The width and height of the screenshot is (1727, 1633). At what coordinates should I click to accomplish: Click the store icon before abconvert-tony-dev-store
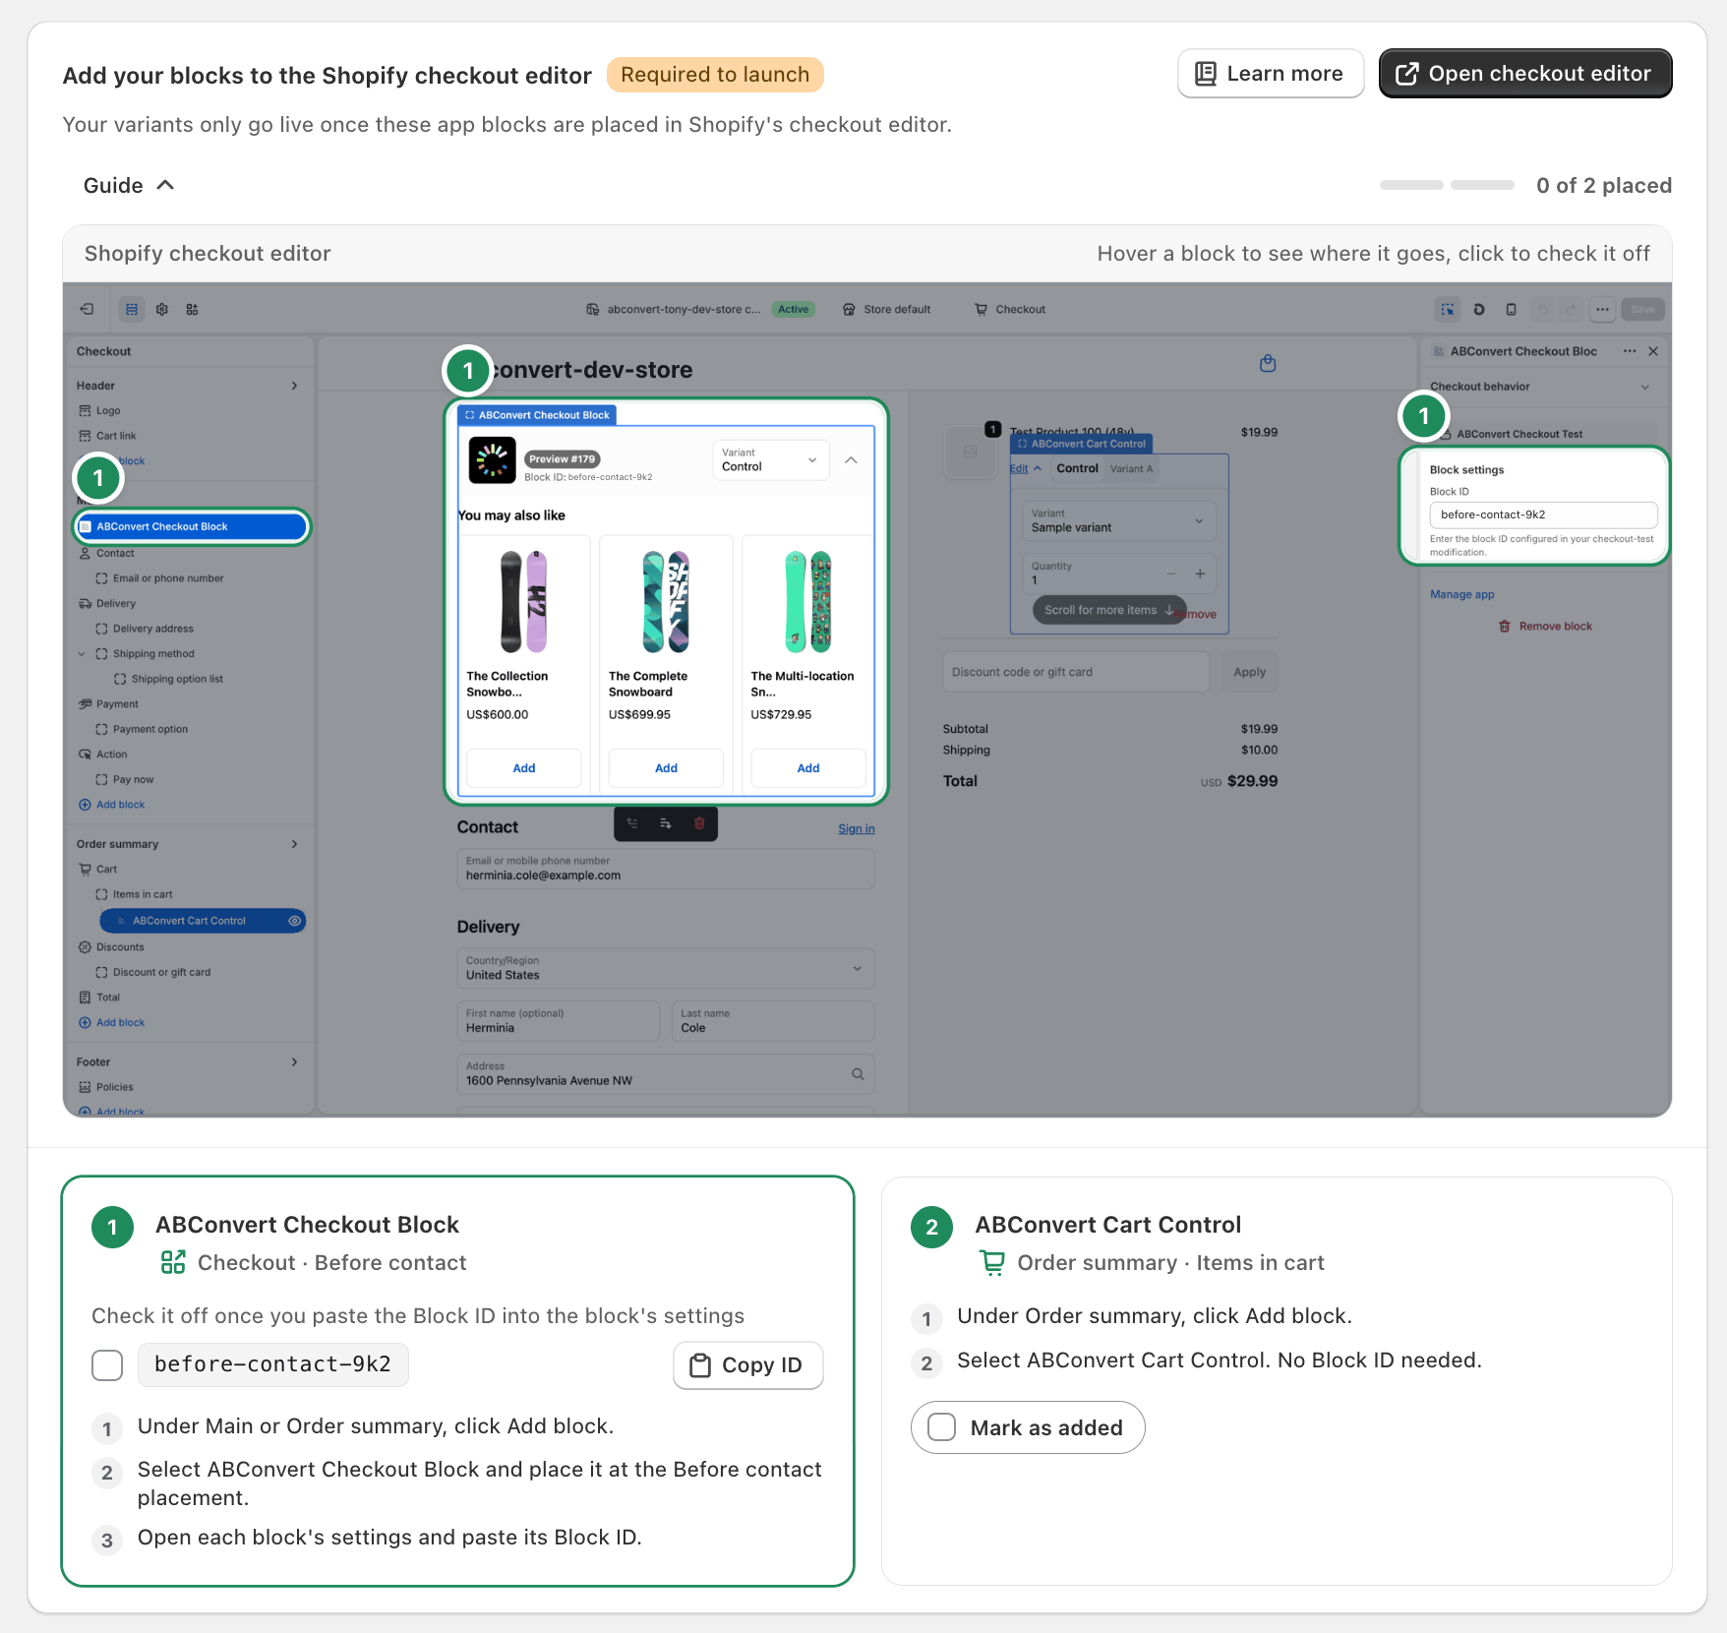[x=592, y=309]
